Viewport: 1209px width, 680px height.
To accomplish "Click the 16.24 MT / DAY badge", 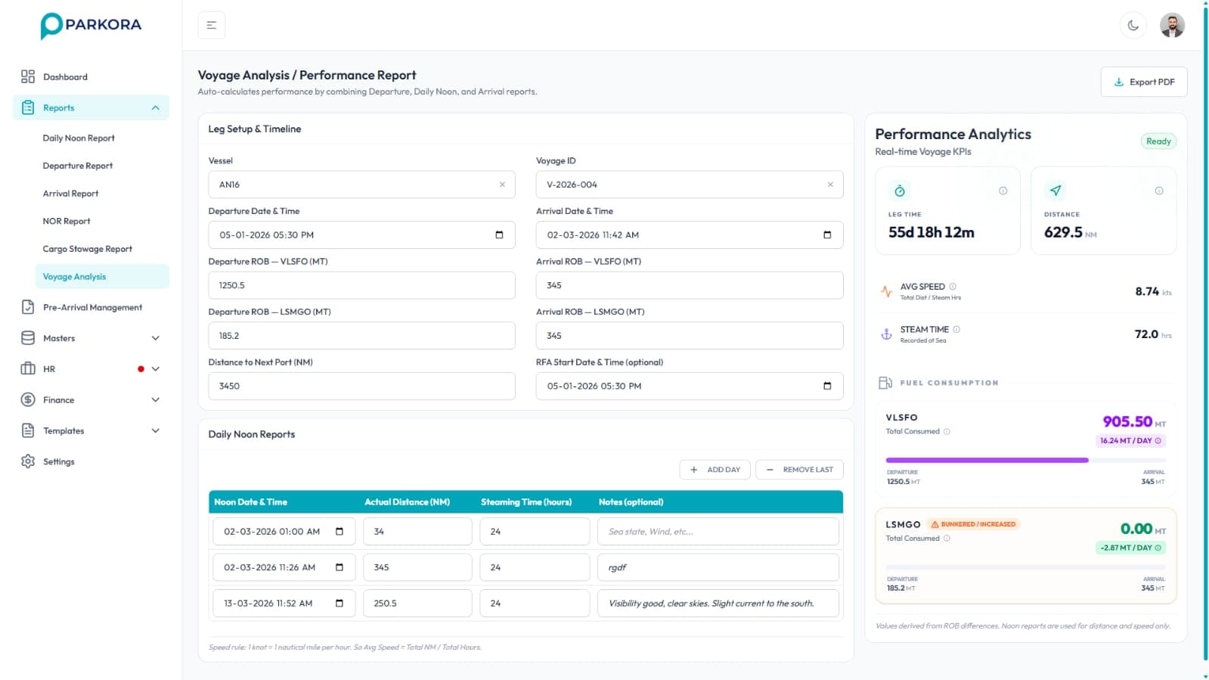I will coord(1130,441).
